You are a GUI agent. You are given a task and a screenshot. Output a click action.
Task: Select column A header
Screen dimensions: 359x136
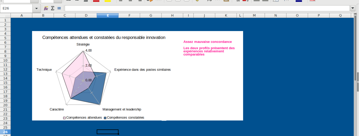(x=21, y=16)
